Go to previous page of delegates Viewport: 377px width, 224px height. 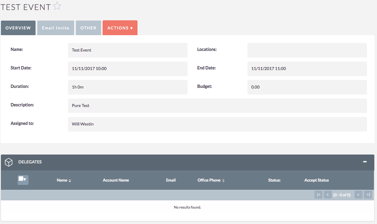tap(328, 195)
